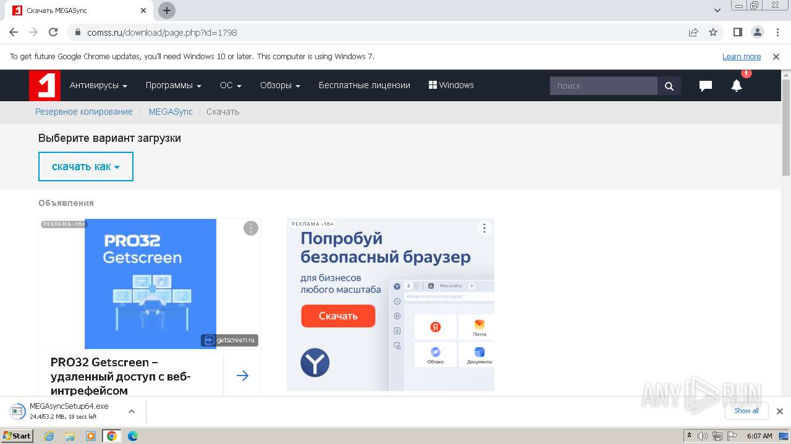Image resolution: width=791 pixels, height=444 pixels.
Task: Open options for the PRO32 Getscreen ad
Action: click(x=250, y=228)
